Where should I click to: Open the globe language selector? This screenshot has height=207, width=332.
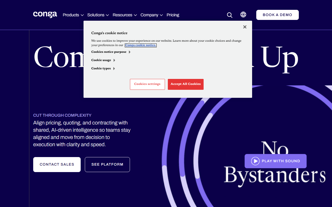243,14
